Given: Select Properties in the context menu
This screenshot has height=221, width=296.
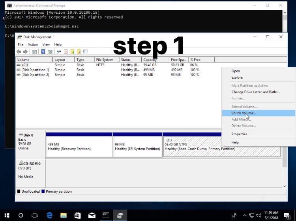Looking at the screenshot, I should point(259,134).
